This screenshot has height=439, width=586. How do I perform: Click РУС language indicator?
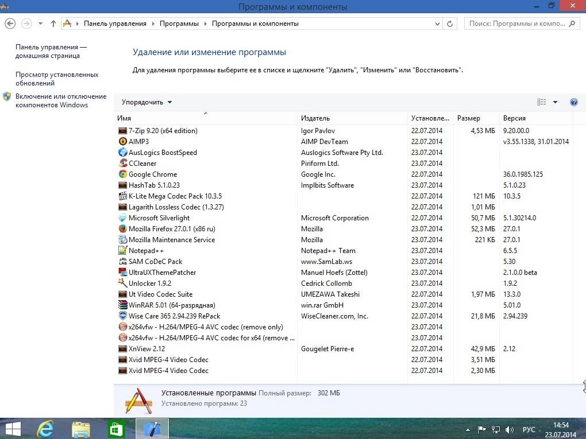(529, 430)
